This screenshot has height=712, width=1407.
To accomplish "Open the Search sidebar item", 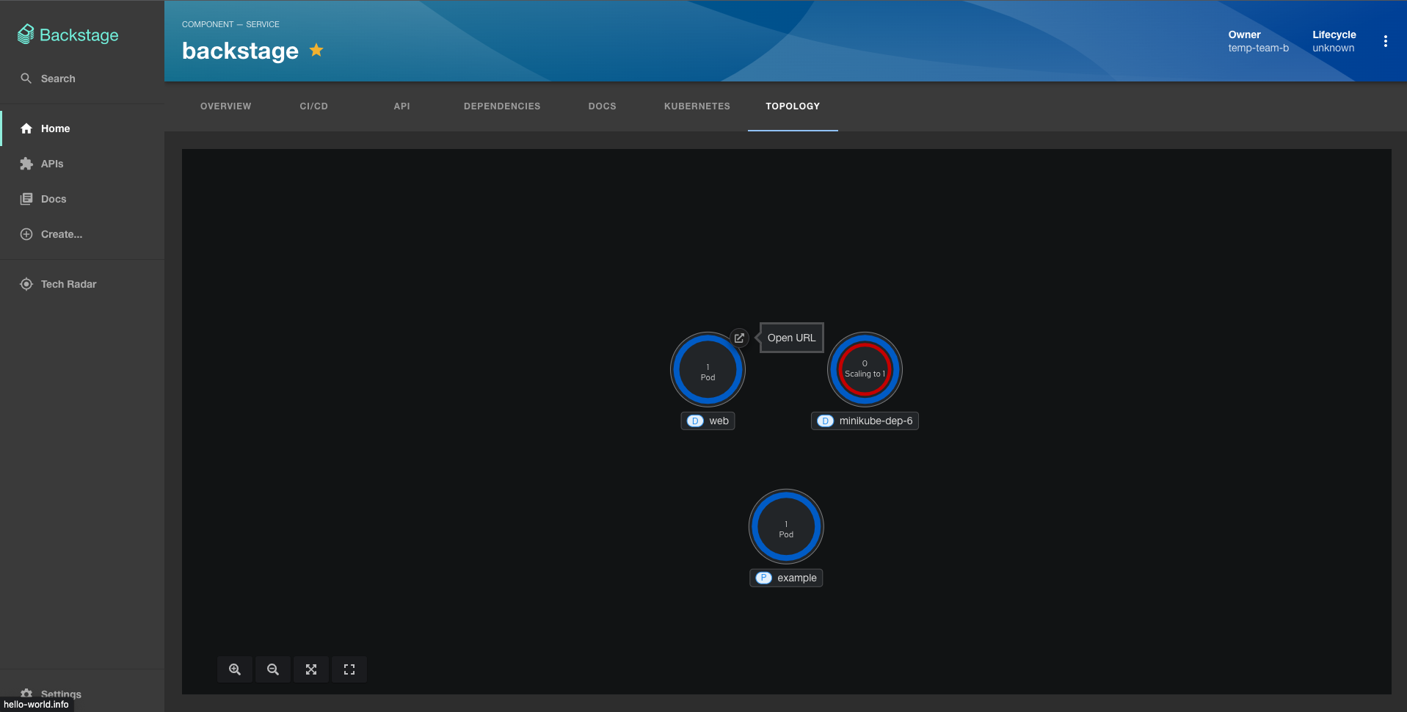I will [58, 79].
